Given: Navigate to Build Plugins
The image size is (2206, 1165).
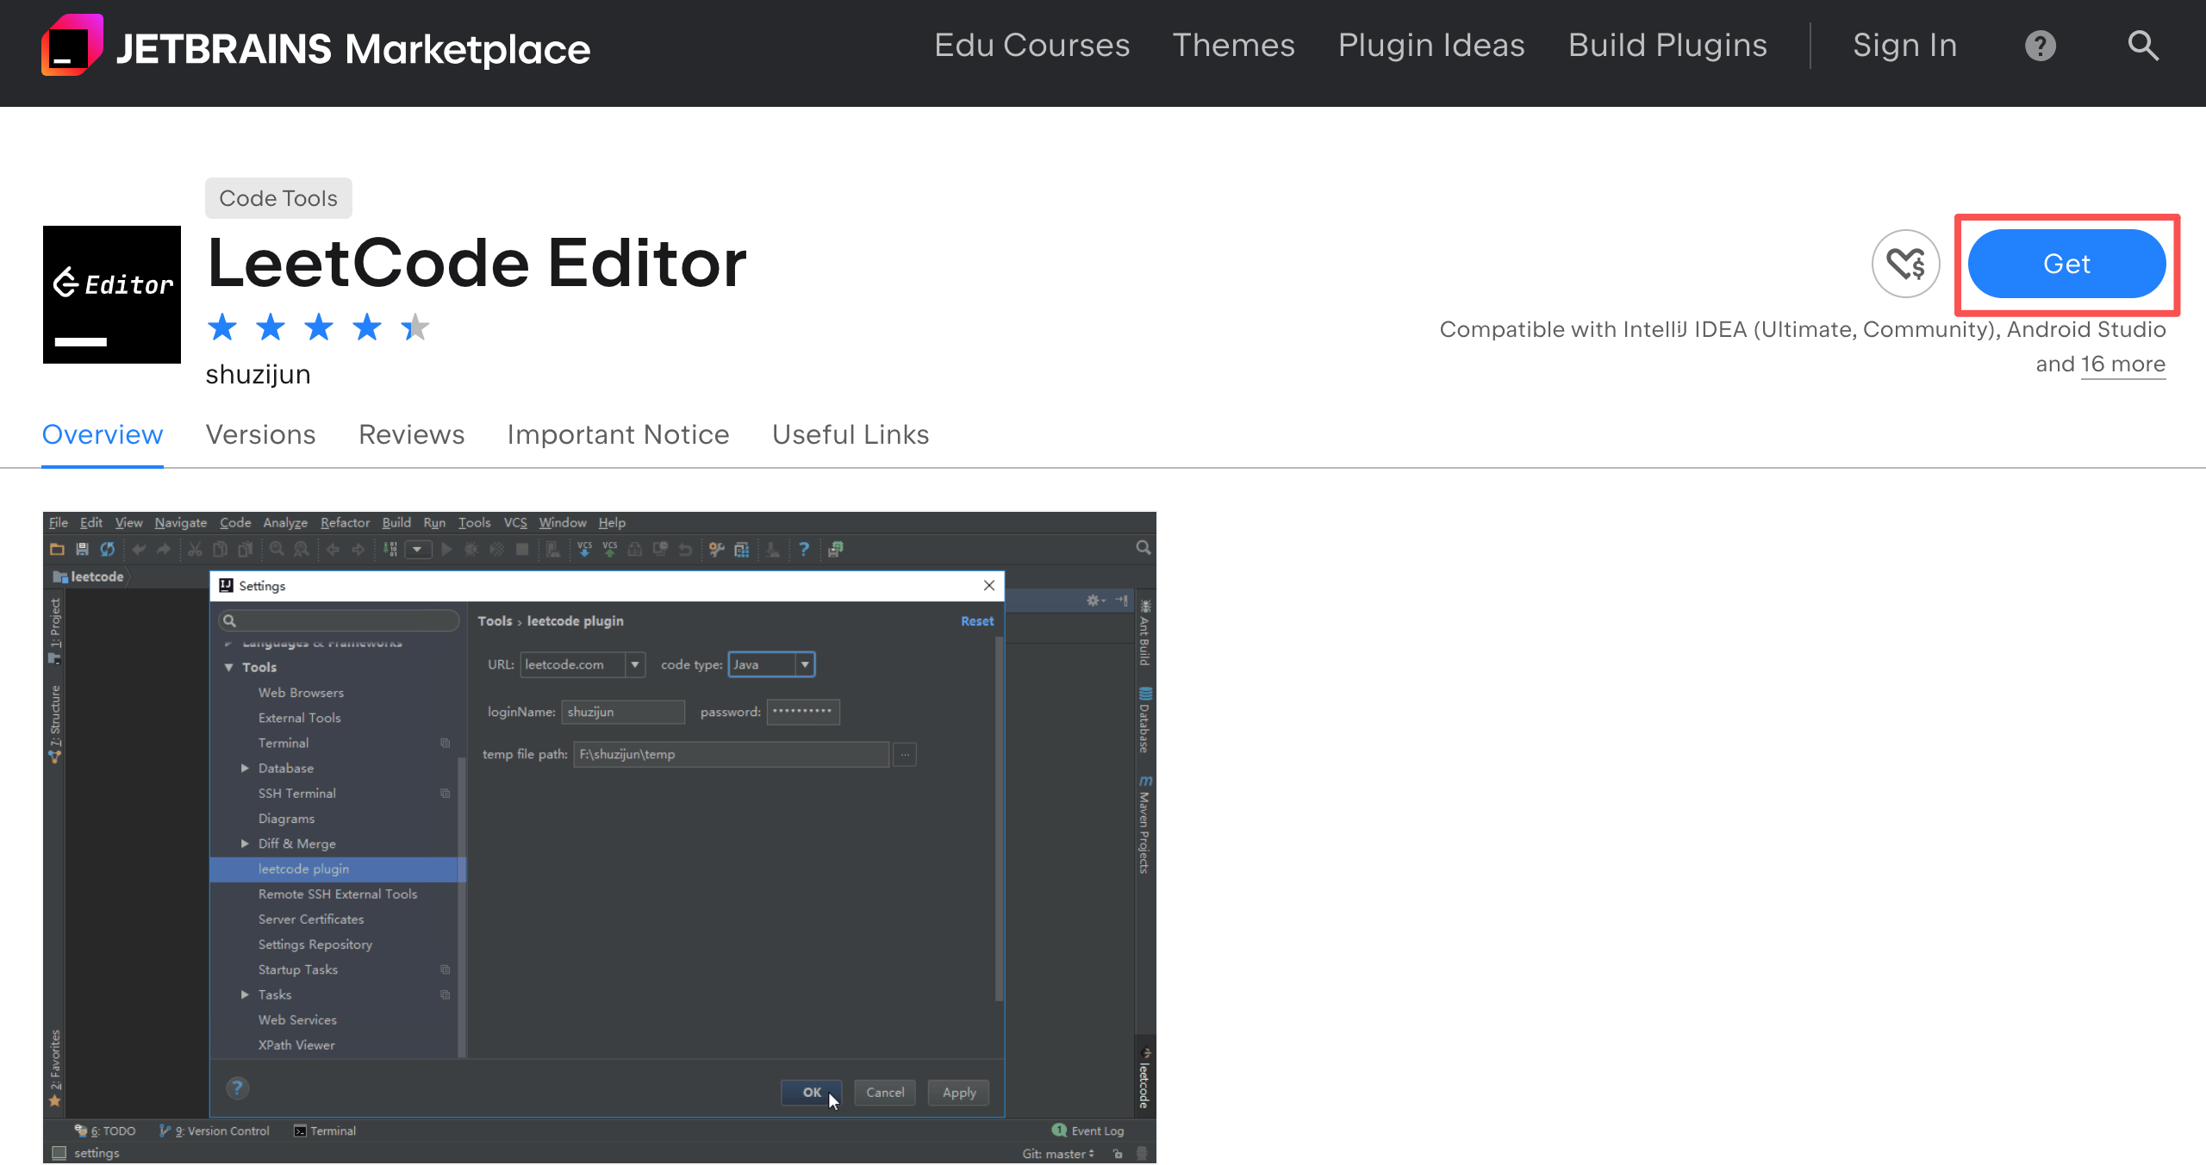Looking at the screenshot, I should pos(1667,45).
